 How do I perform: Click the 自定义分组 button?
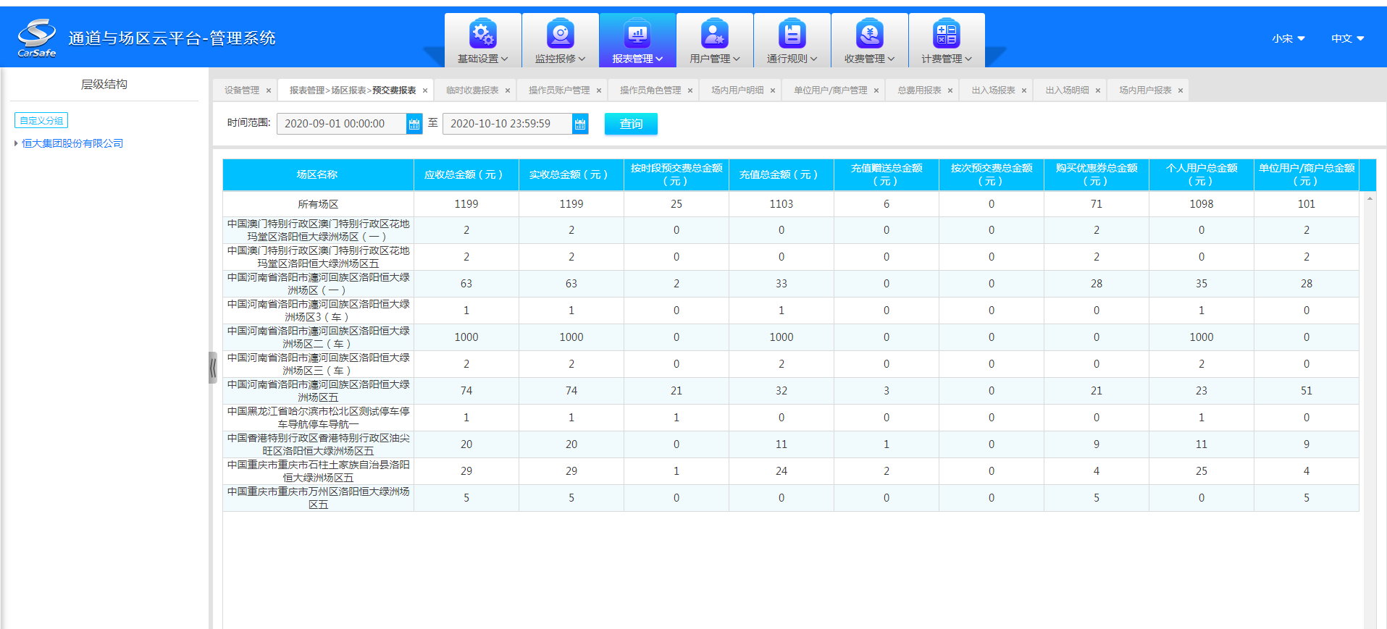click(41, 121)
